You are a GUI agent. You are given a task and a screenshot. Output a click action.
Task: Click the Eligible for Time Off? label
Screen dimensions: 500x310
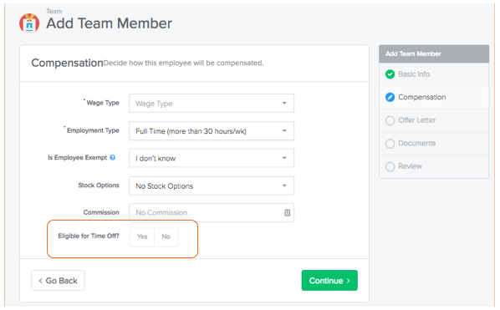tap(89, 236)
